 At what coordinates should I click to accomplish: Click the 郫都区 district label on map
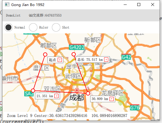coord(49,45)
